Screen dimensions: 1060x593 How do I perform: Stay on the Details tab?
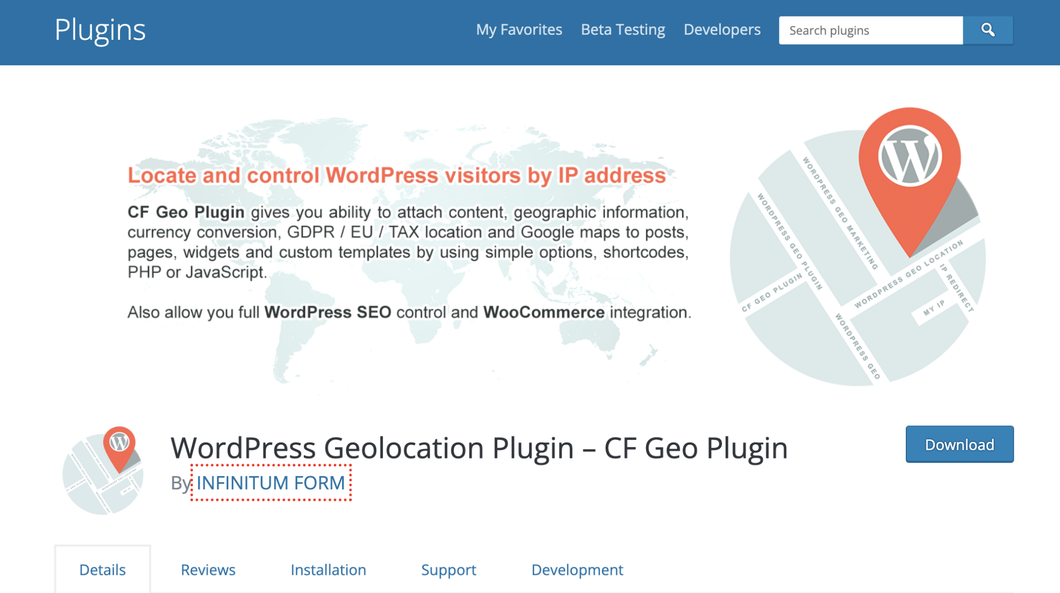[102, 570]
